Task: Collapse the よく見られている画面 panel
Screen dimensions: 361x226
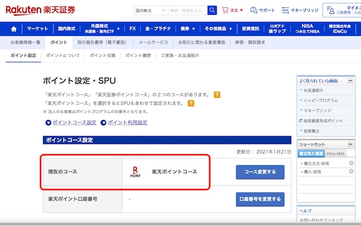Action: pos(350,81)
